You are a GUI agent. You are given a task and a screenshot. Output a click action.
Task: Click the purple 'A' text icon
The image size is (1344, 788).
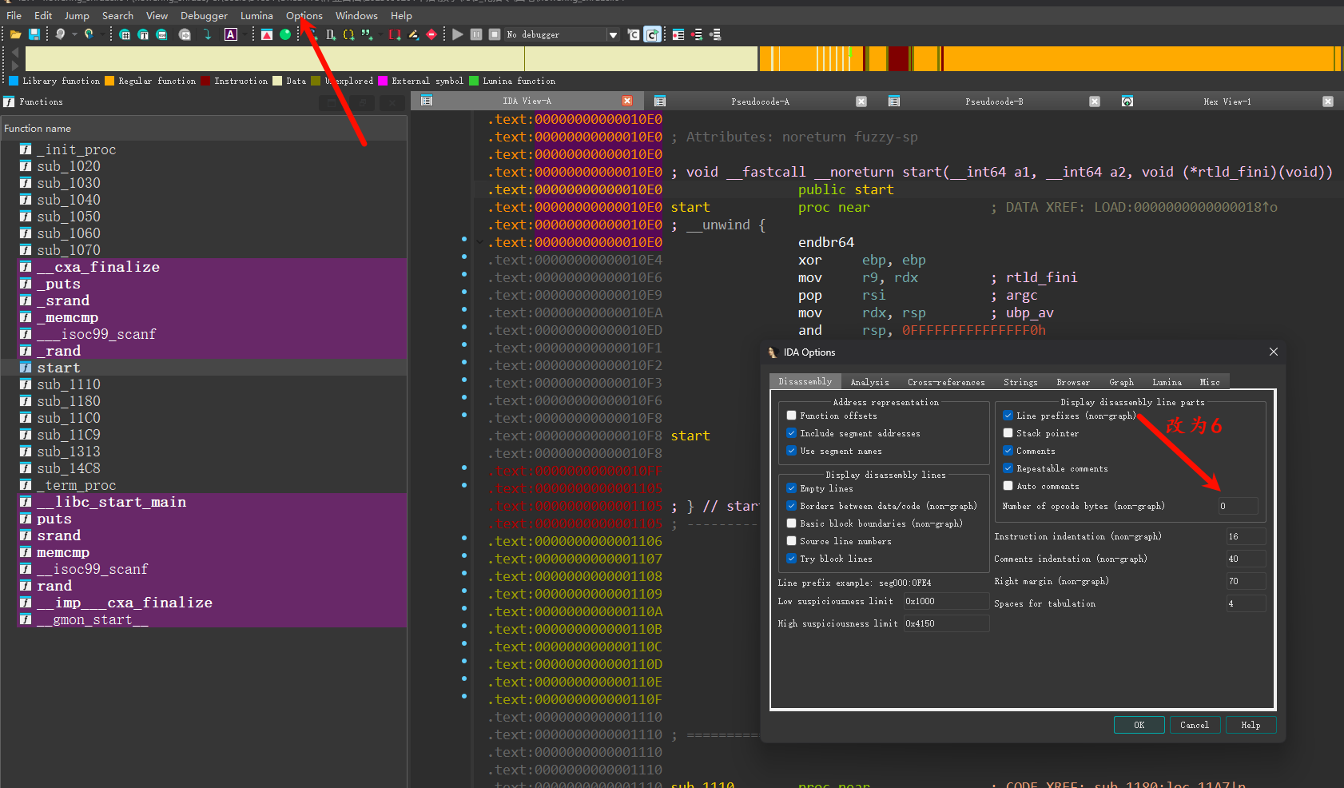point(231,34)
